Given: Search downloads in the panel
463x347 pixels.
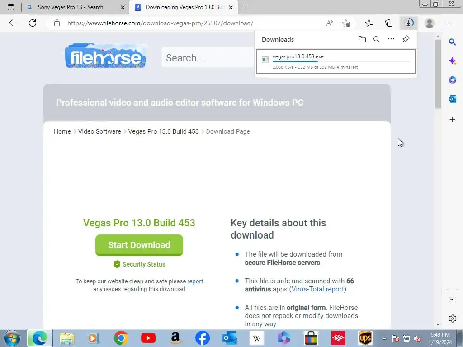Looking at the screenshot, I should pyautogui.click(x=377, y=39).
